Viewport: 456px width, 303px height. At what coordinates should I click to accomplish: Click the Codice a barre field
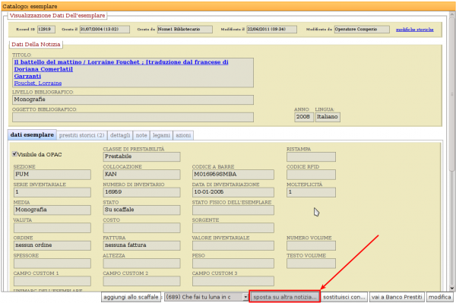click(233, 175)
